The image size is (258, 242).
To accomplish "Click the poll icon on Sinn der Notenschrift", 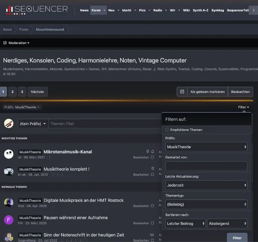I will coord(152,235).
